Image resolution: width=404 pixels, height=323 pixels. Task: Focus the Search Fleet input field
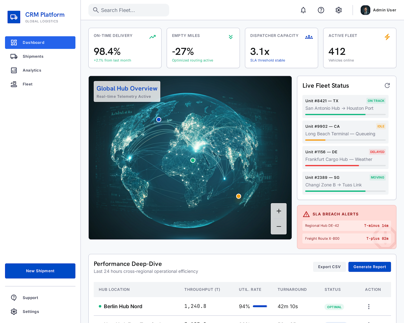tap(129, 10)
